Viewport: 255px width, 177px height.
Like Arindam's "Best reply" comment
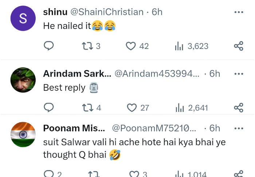(x=132, y=108)
